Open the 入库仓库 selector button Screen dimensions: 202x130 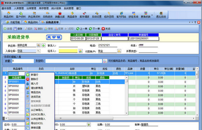point(39,51)
